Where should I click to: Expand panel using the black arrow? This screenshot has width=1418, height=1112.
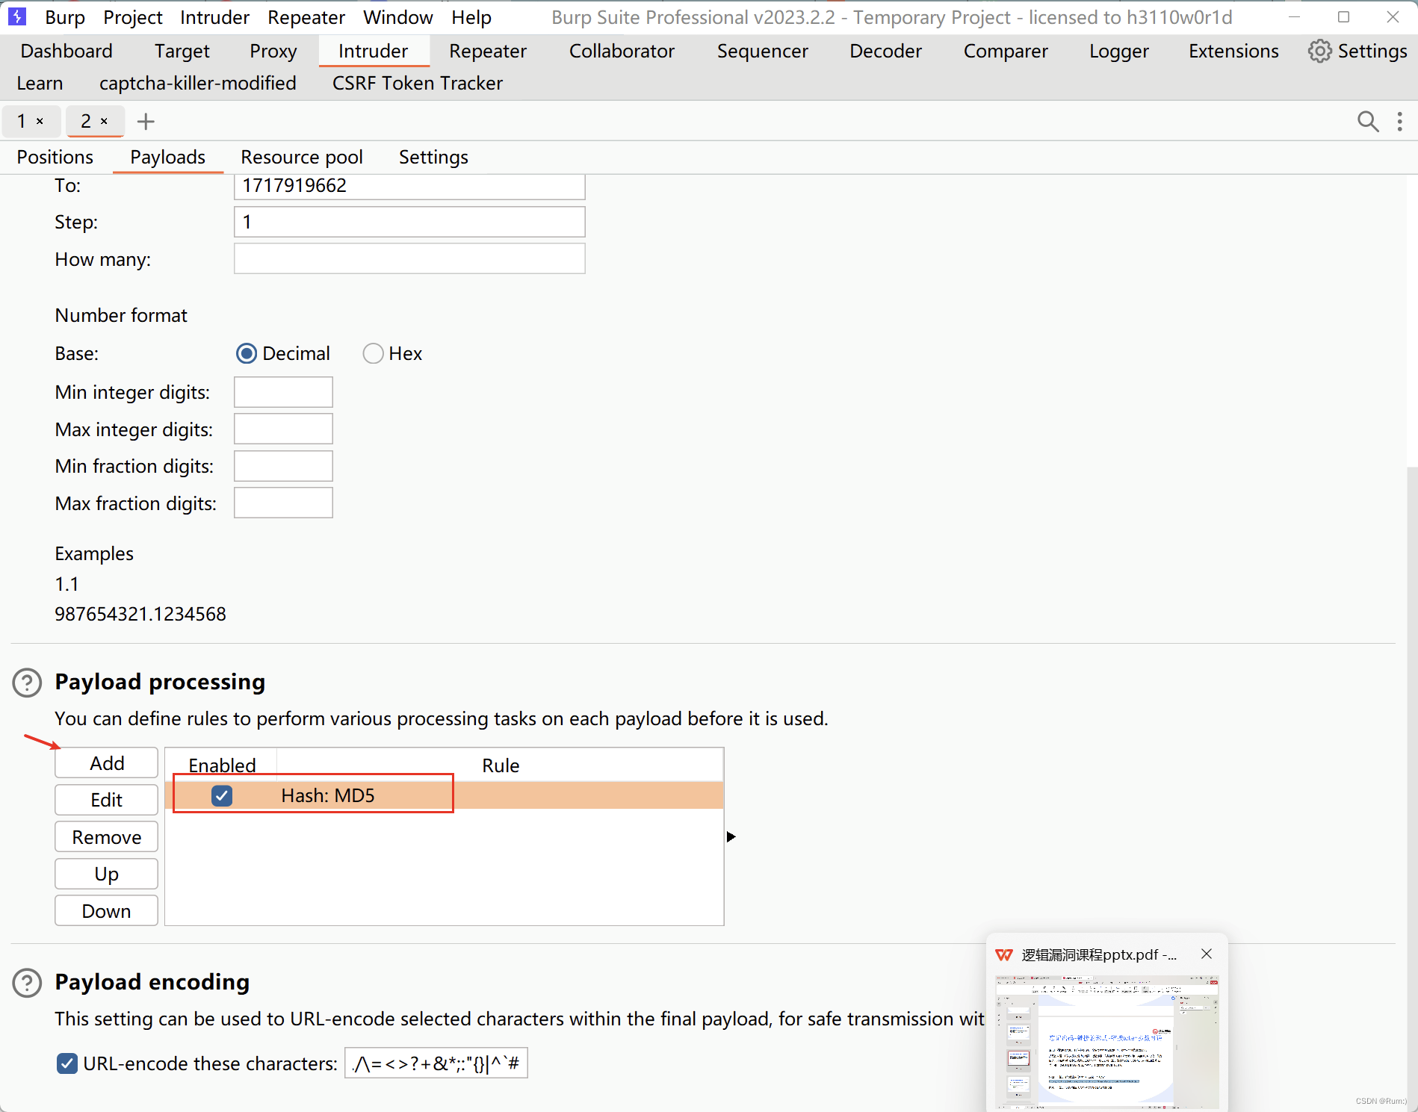(x=731, y=836)
